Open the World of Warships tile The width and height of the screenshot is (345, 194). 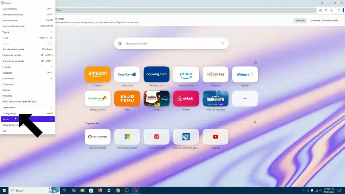click(215, 99)
